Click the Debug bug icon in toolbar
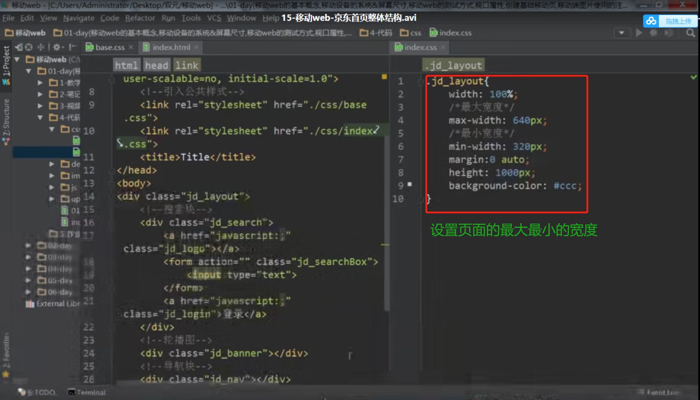 tap(654, 33)
